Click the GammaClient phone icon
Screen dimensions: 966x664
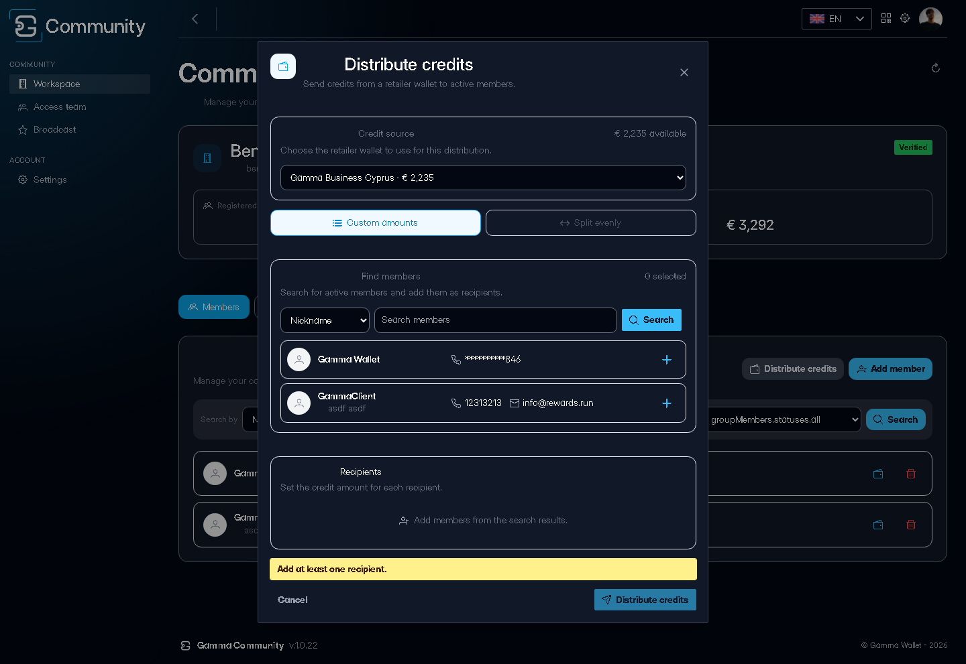coord(456,403)
